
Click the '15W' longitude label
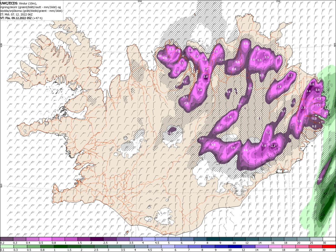[x=278, y=1]
